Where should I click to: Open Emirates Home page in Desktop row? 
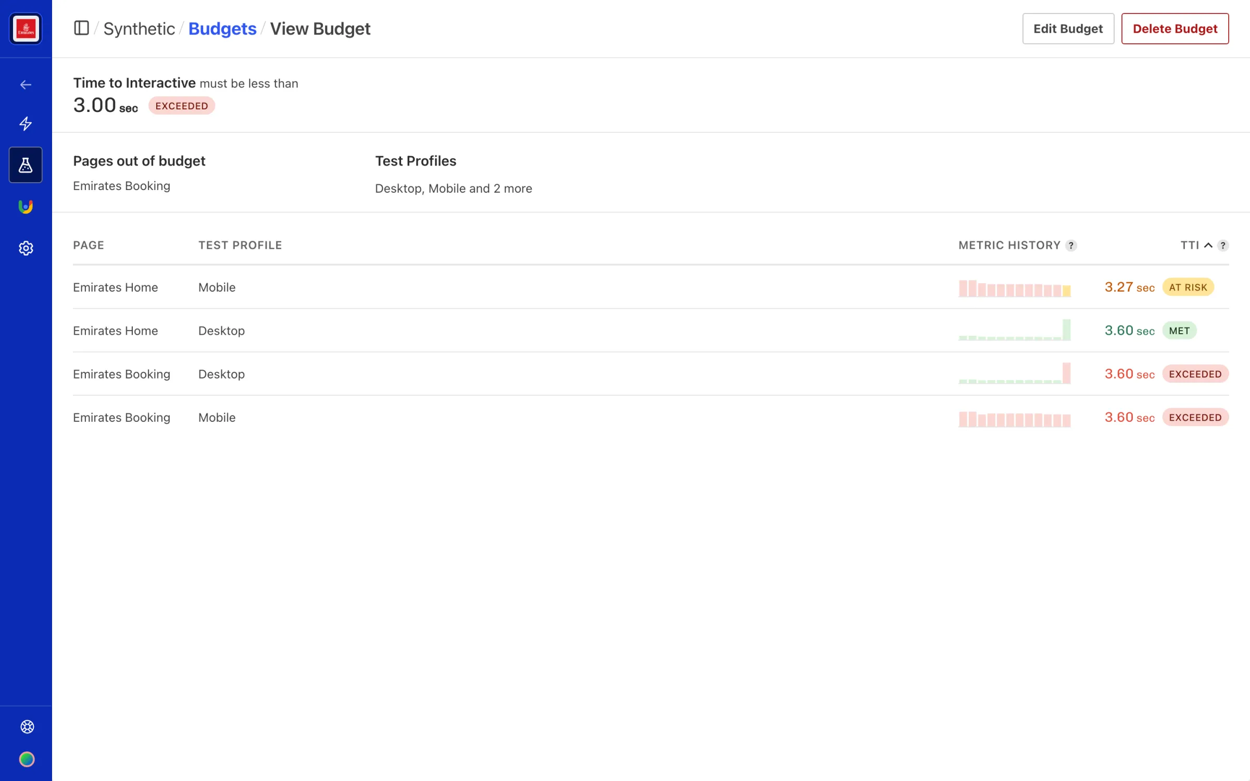(x=115, y=331)
